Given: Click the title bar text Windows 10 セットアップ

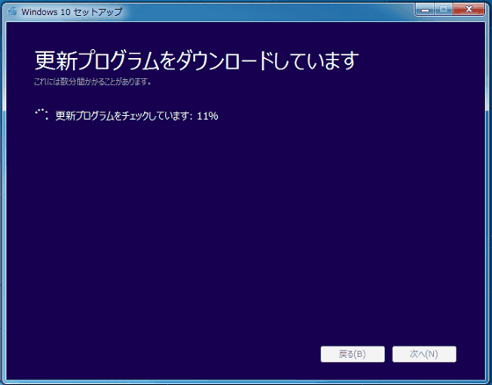Looking at the screenshot, I should 71,12.
